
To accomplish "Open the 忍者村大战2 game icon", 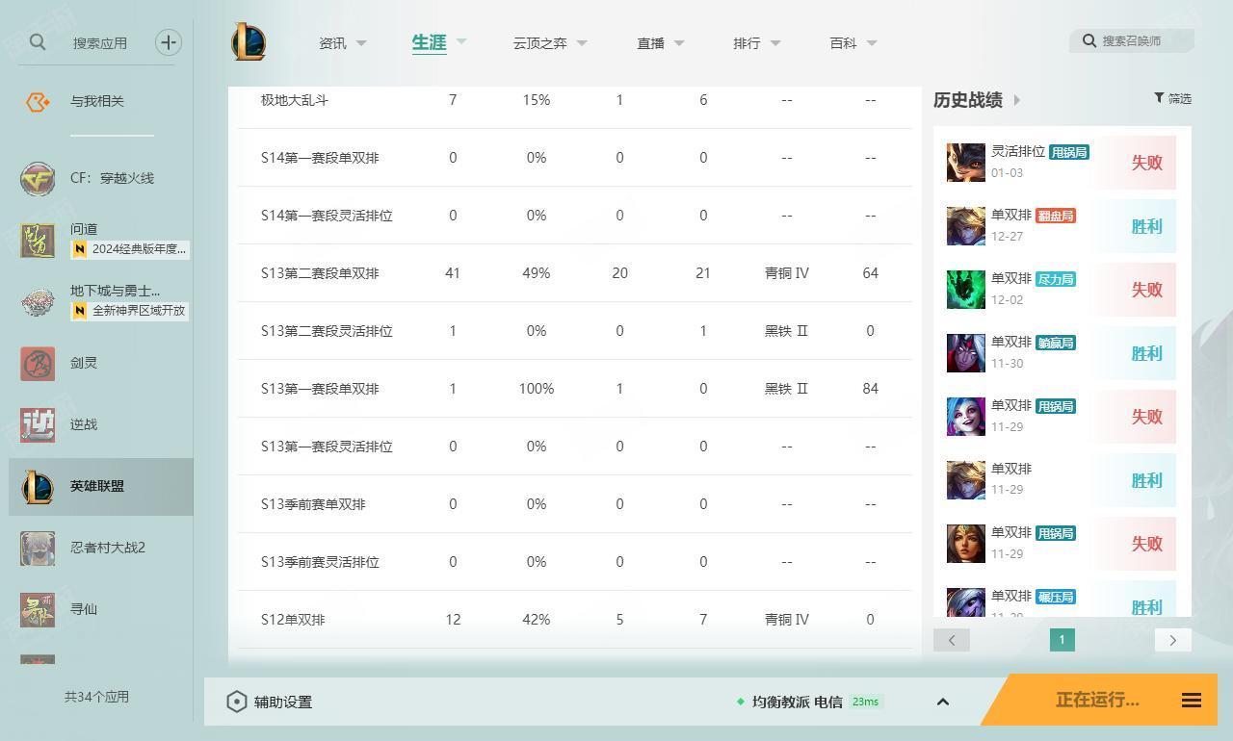I will coord(38,549).
